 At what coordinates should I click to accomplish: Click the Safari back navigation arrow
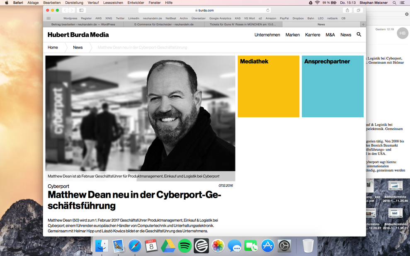pos(65,10)
